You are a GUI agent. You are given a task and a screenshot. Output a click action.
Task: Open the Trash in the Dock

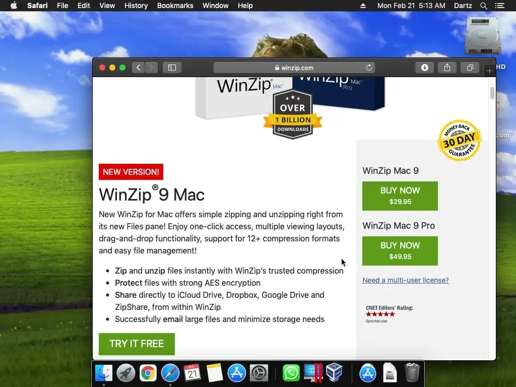coord(412,372)
